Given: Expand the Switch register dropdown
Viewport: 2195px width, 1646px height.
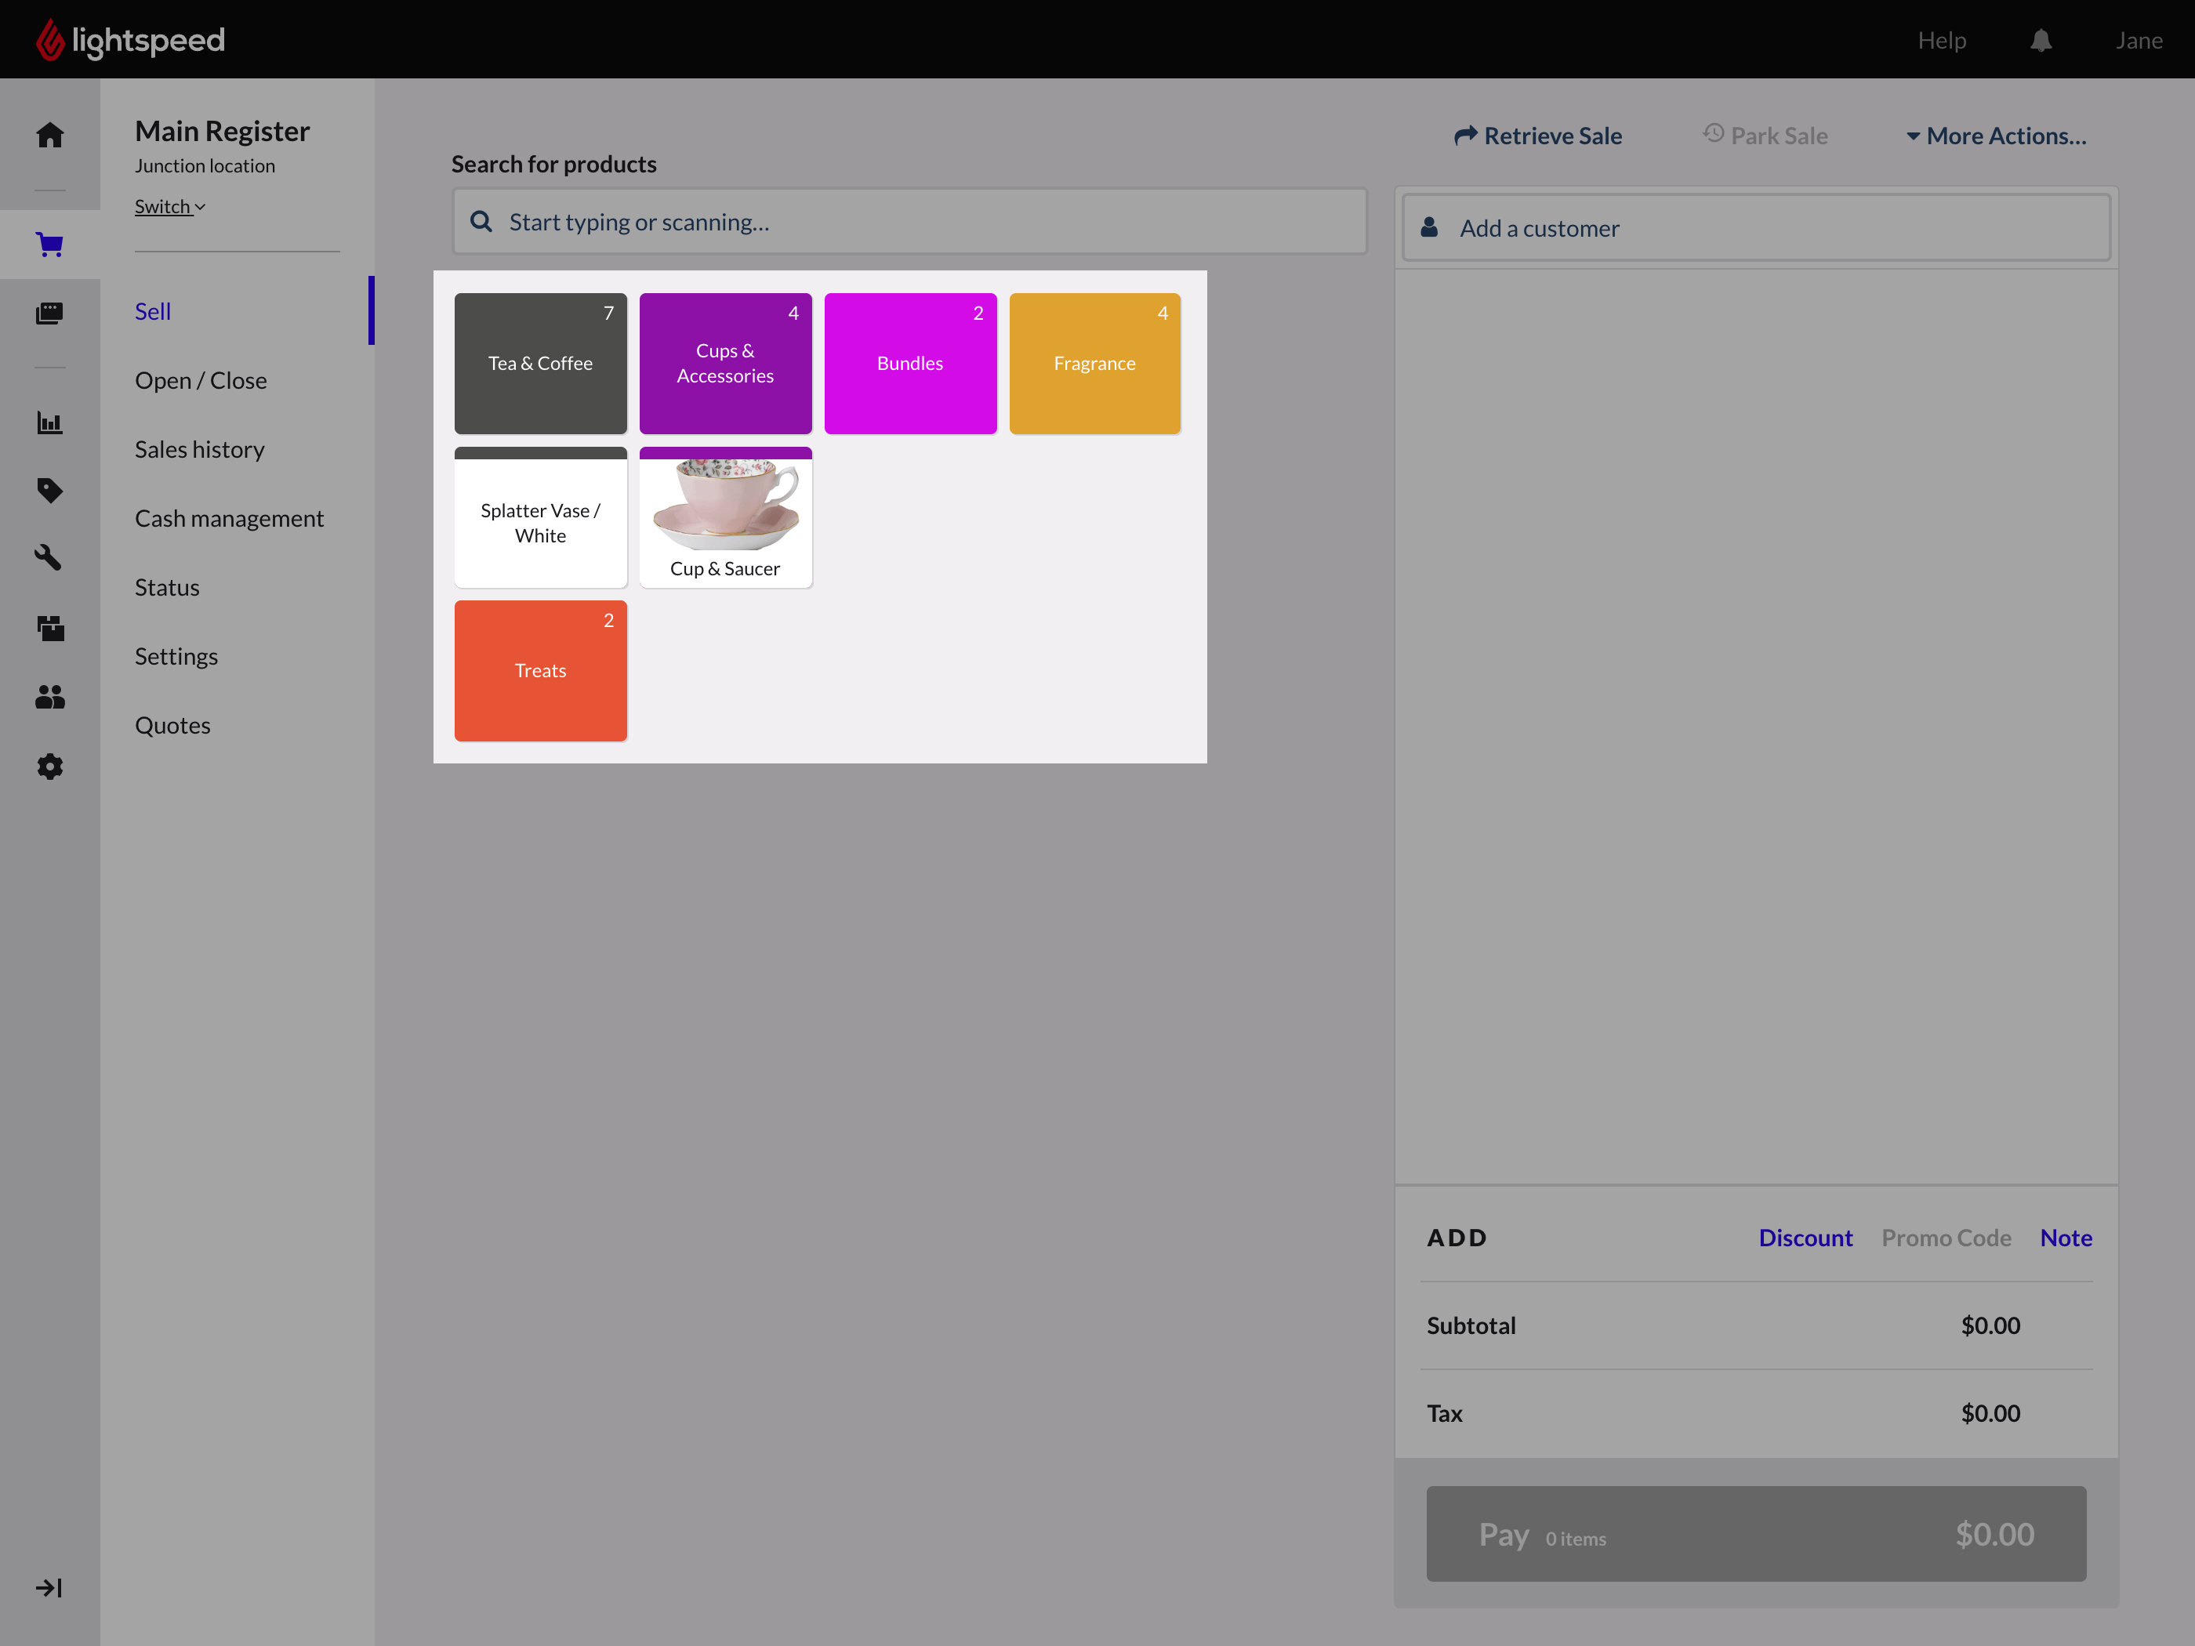Looking at the screenshot, I should (169, 206).
